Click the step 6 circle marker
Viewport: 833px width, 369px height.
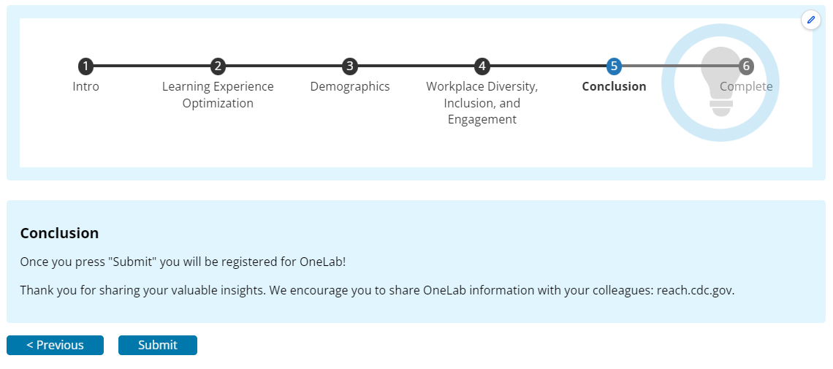pyautogui.click(x=746, y=66)
